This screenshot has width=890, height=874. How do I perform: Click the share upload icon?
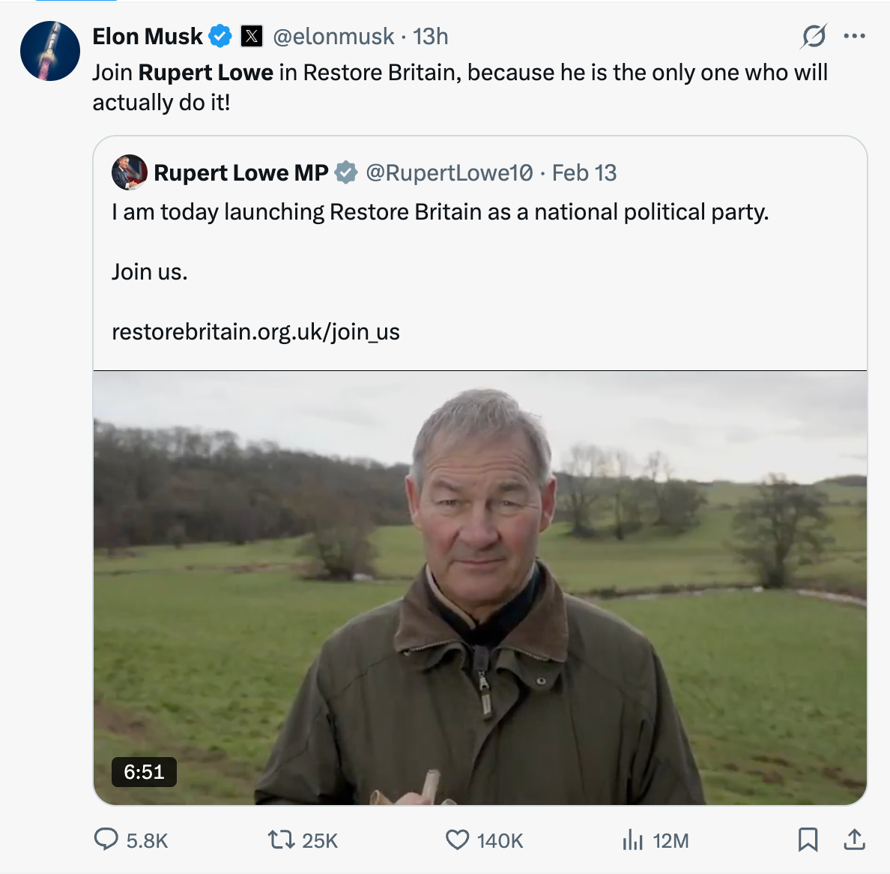(x=854, y=840)
